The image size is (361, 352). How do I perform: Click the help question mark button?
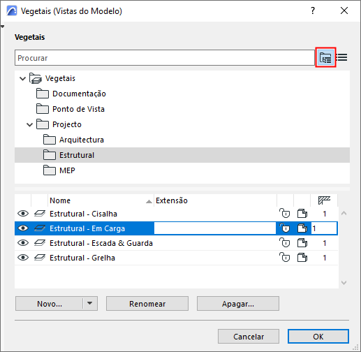[x=313, y=10]
